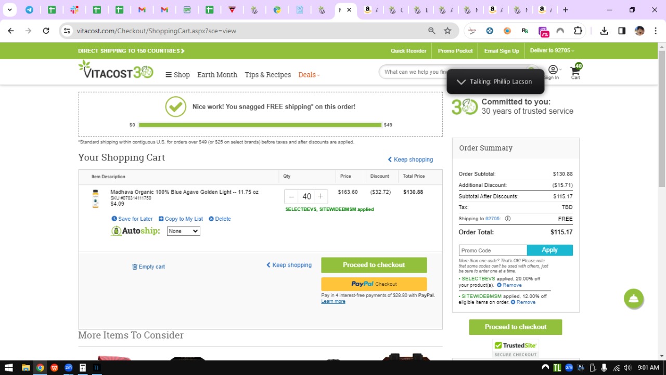
Task: Open File Explorer from the taskbar
Action: (x=25, y=368)
